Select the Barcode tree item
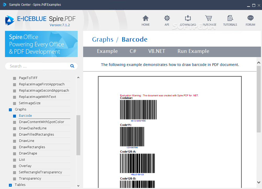Screen dimensions: 262x189 [x=25, y=116]
